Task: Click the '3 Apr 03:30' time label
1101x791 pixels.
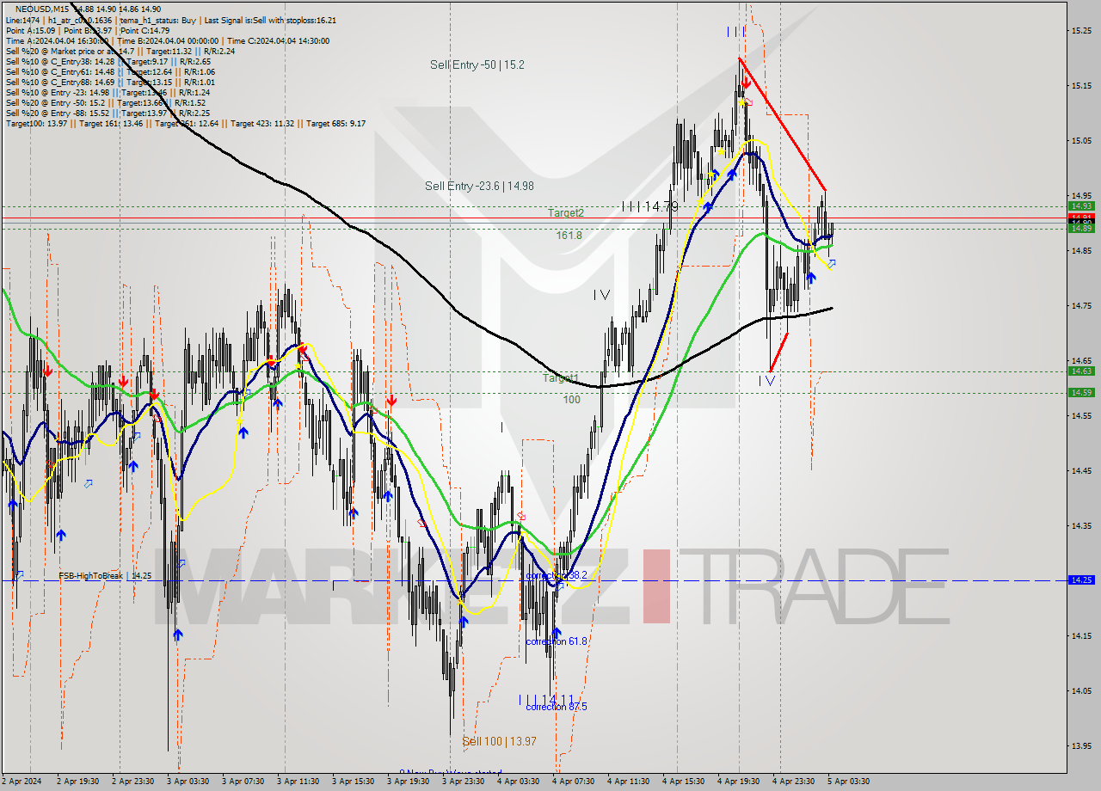Action: coord(188,782)
